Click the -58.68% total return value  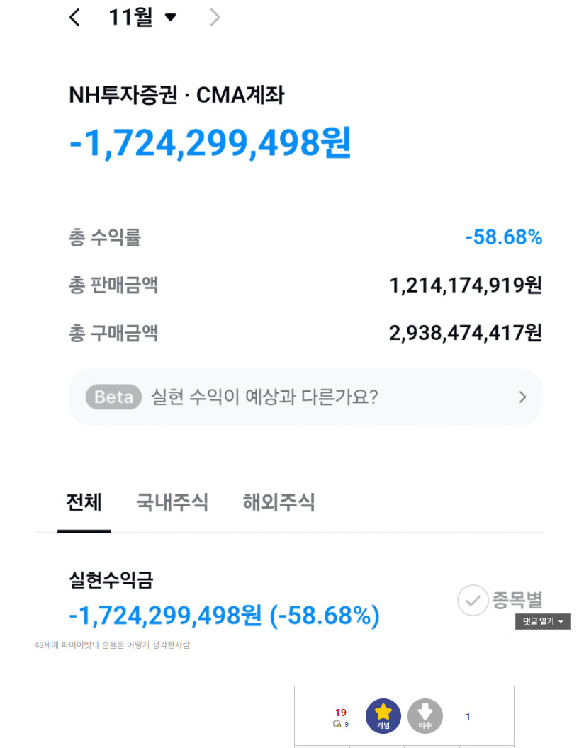tap(504, 237)
